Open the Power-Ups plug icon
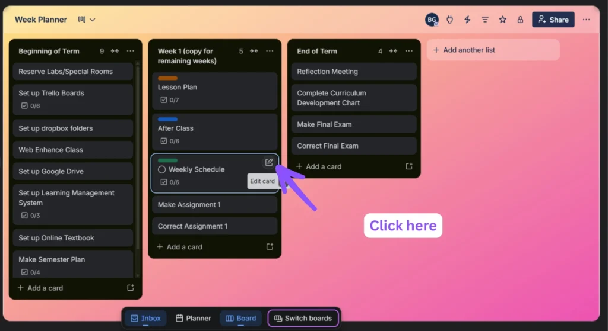Screen dimensions: 608x331 point(450,20)
